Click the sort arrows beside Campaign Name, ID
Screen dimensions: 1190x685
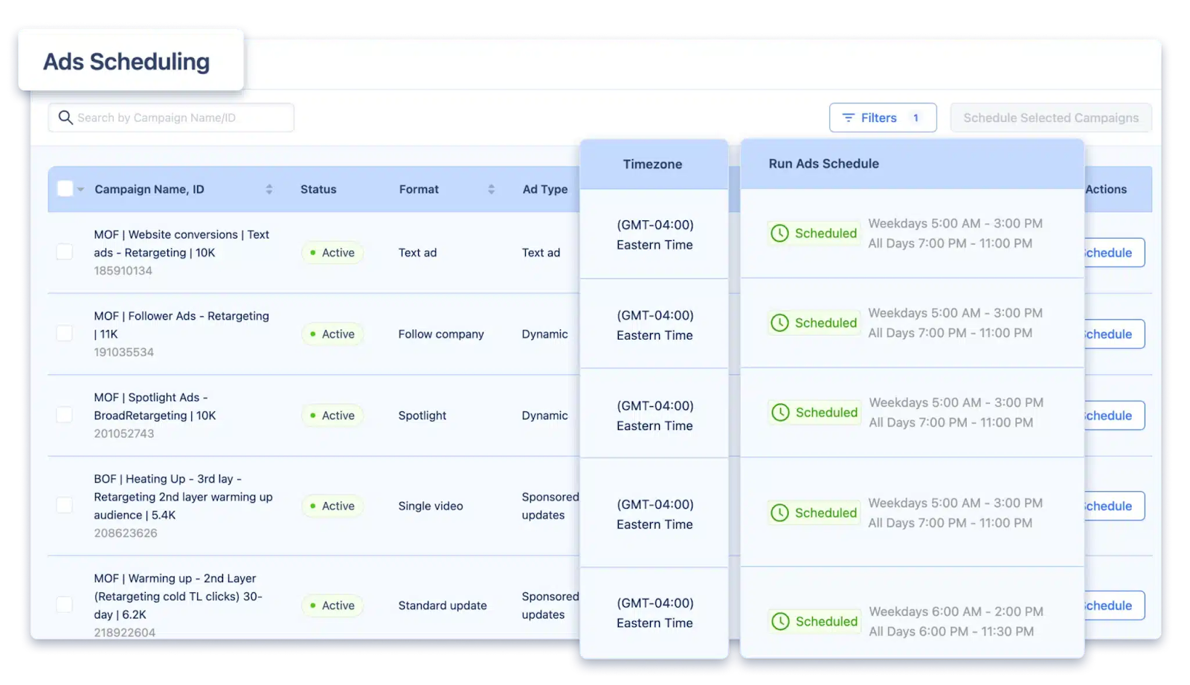(269, 190)
